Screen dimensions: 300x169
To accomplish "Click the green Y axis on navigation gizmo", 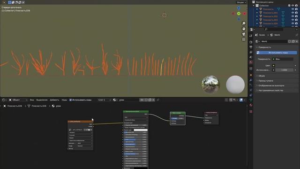I will pyautogui.click(x=239, y=14).
